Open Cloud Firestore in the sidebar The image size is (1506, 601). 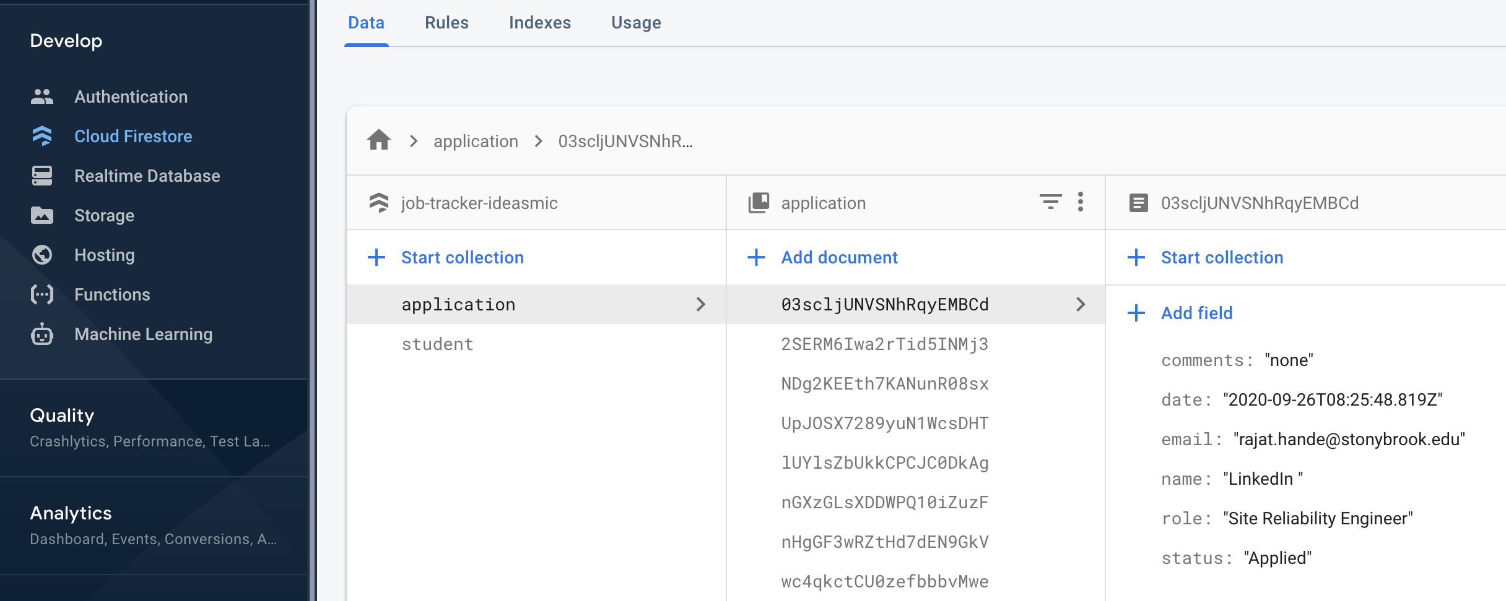point(133,136)
